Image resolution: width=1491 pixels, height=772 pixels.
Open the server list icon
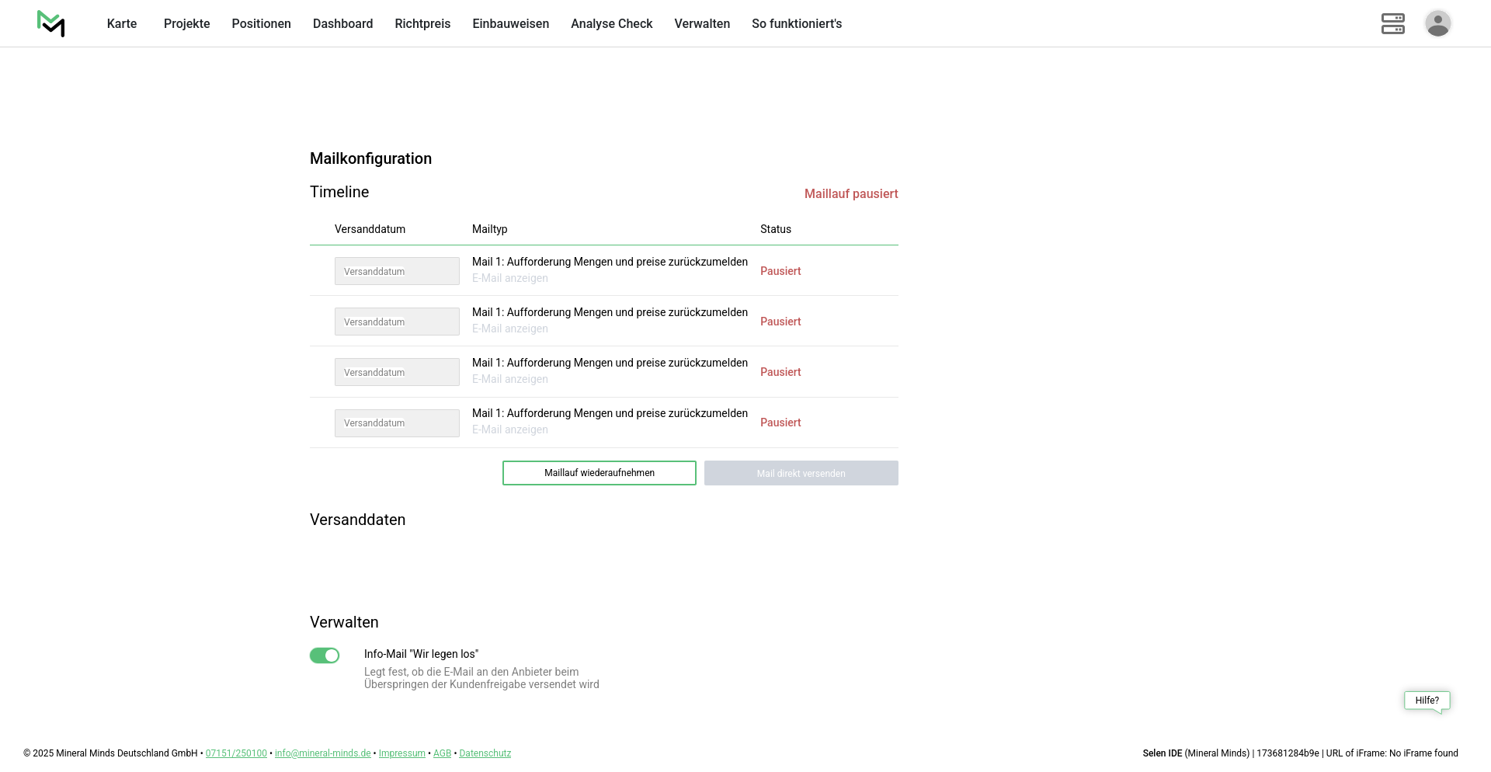(x=1392, y=23)
